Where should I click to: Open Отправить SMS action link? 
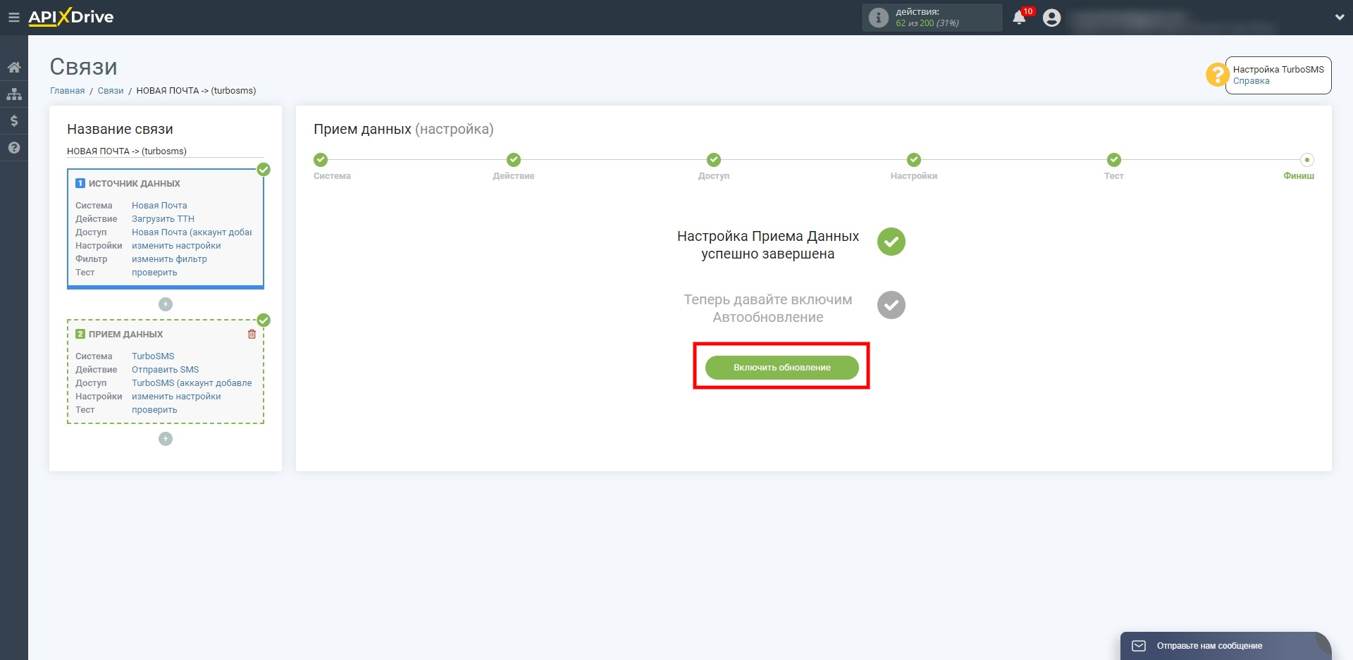[x=165, y=370]
